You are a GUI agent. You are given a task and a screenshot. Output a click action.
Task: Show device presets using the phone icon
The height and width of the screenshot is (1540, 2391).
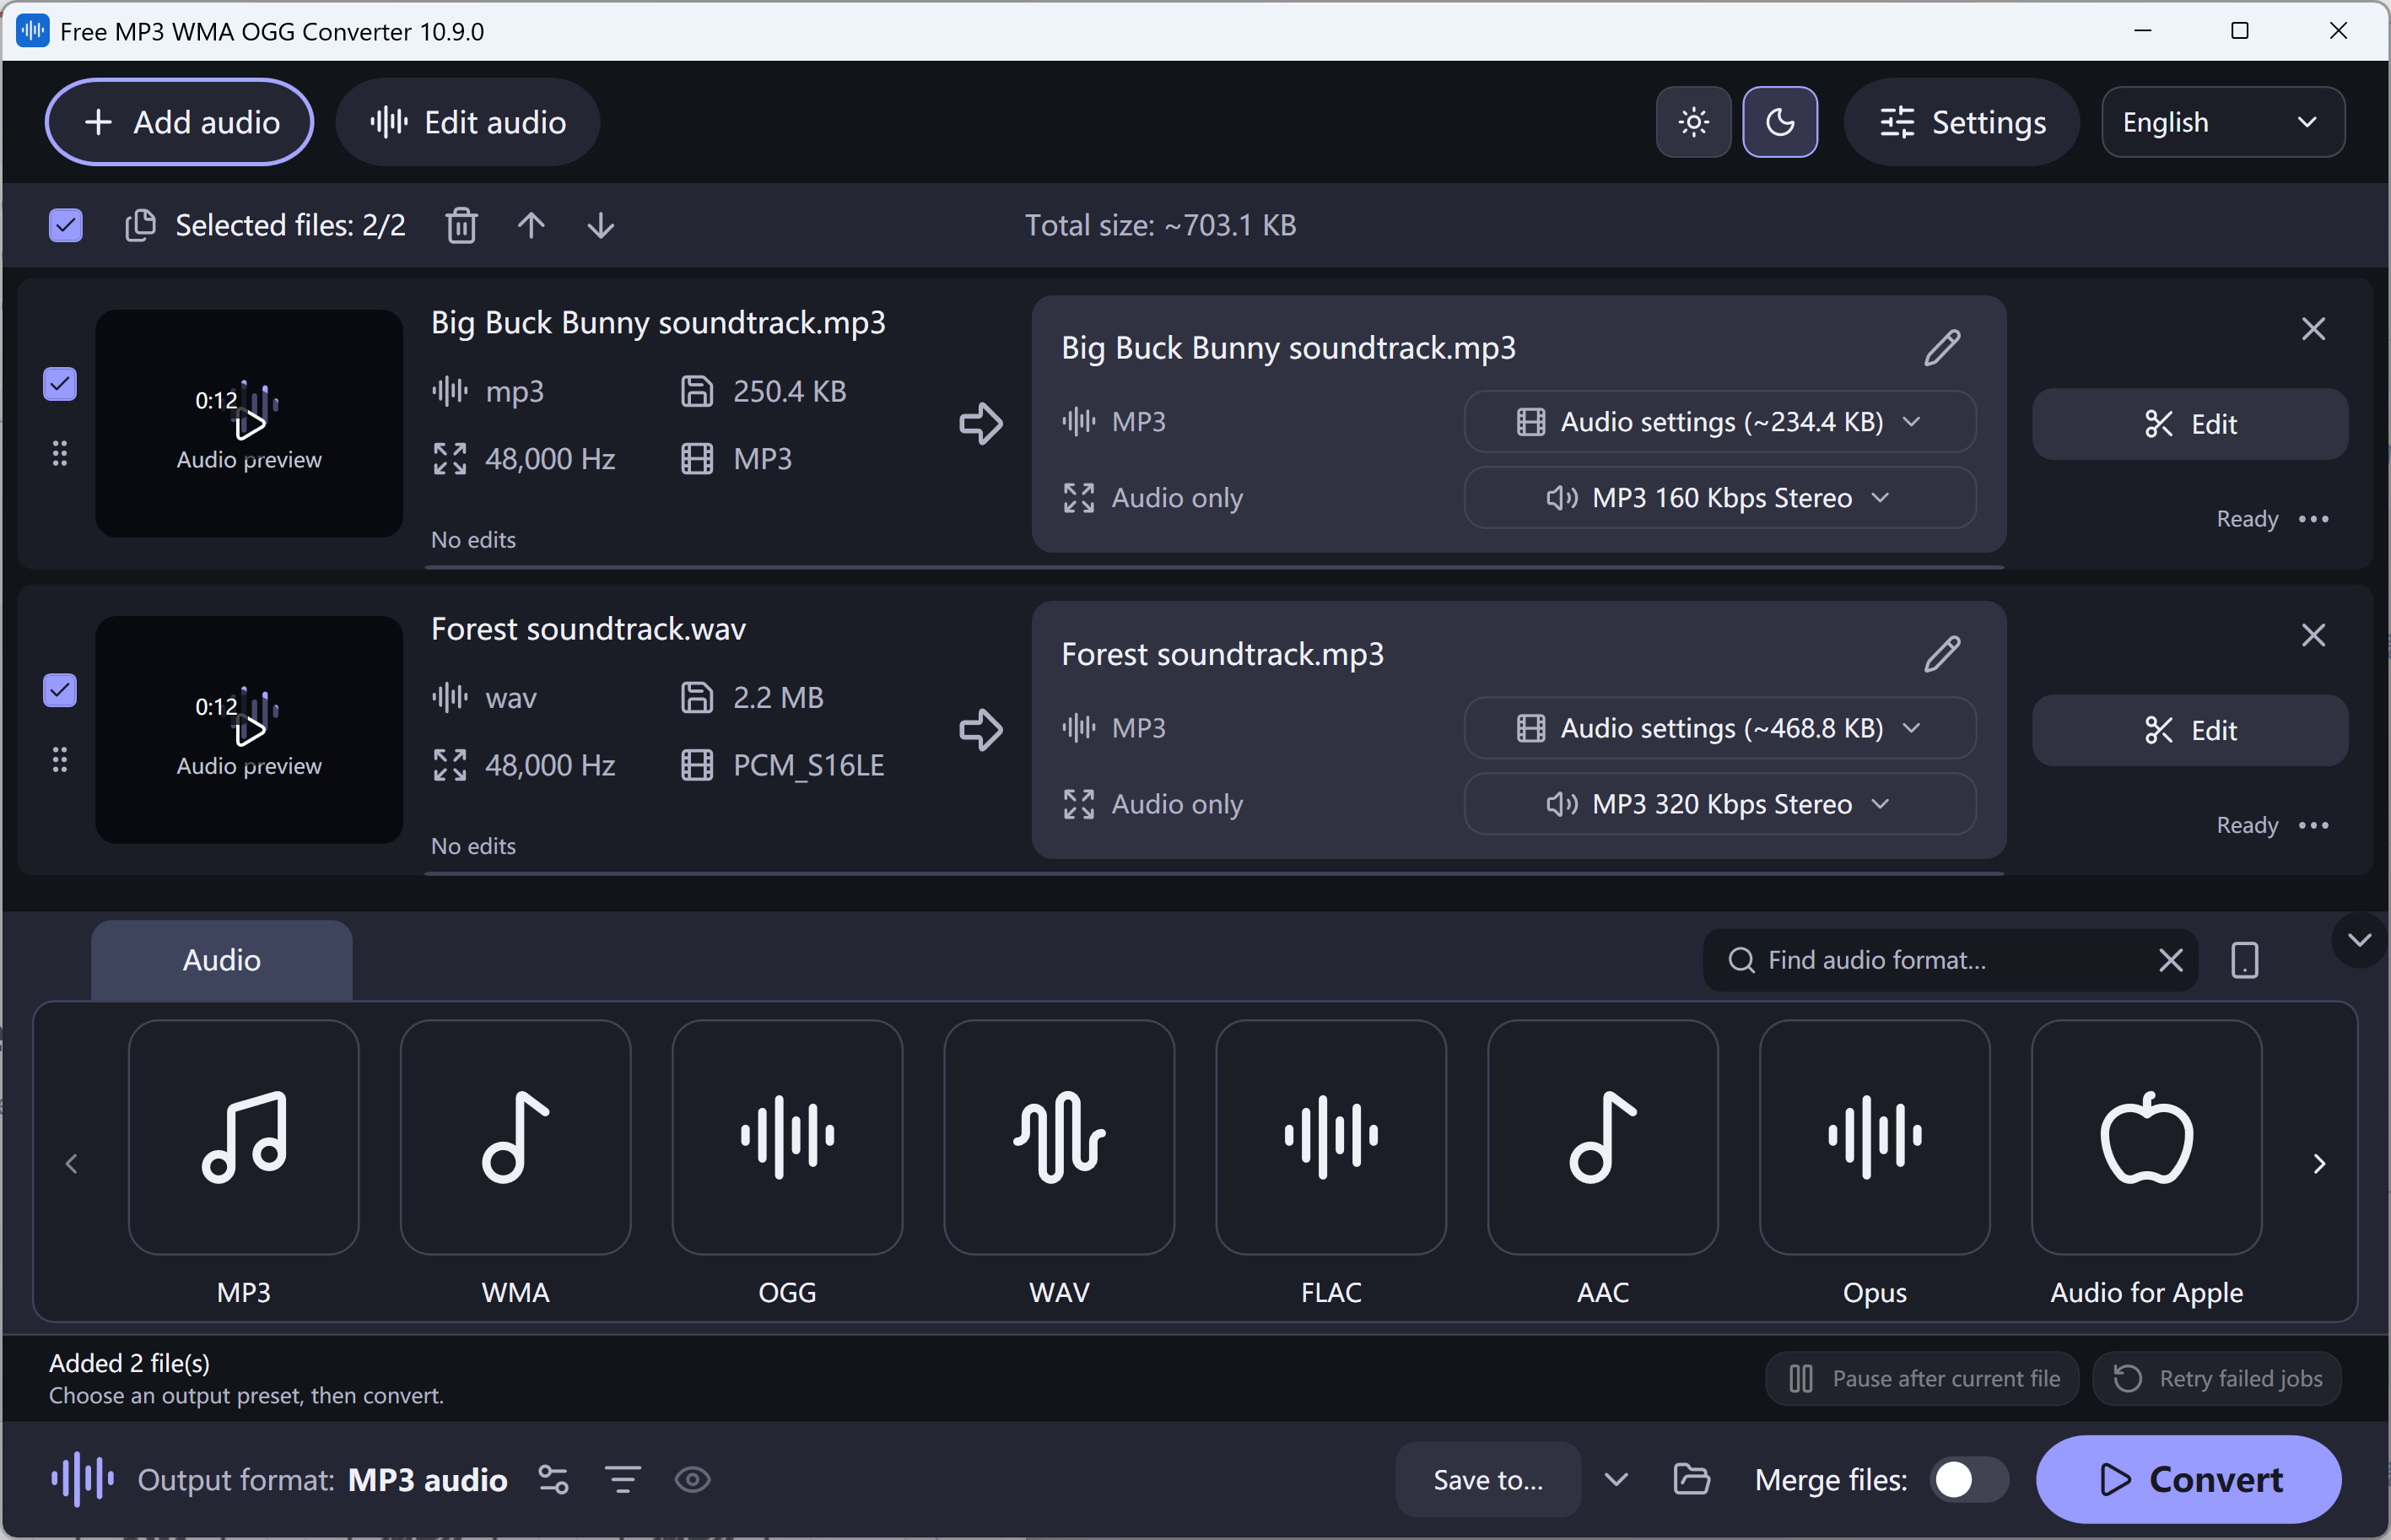tap(2244, 960)
